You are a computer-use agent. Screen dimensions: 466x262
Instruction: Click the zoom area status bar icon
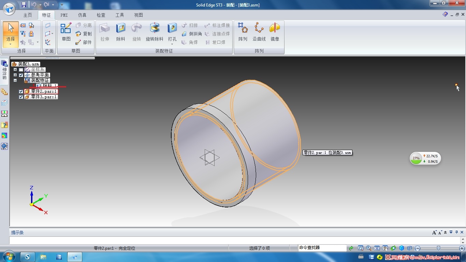361,248
